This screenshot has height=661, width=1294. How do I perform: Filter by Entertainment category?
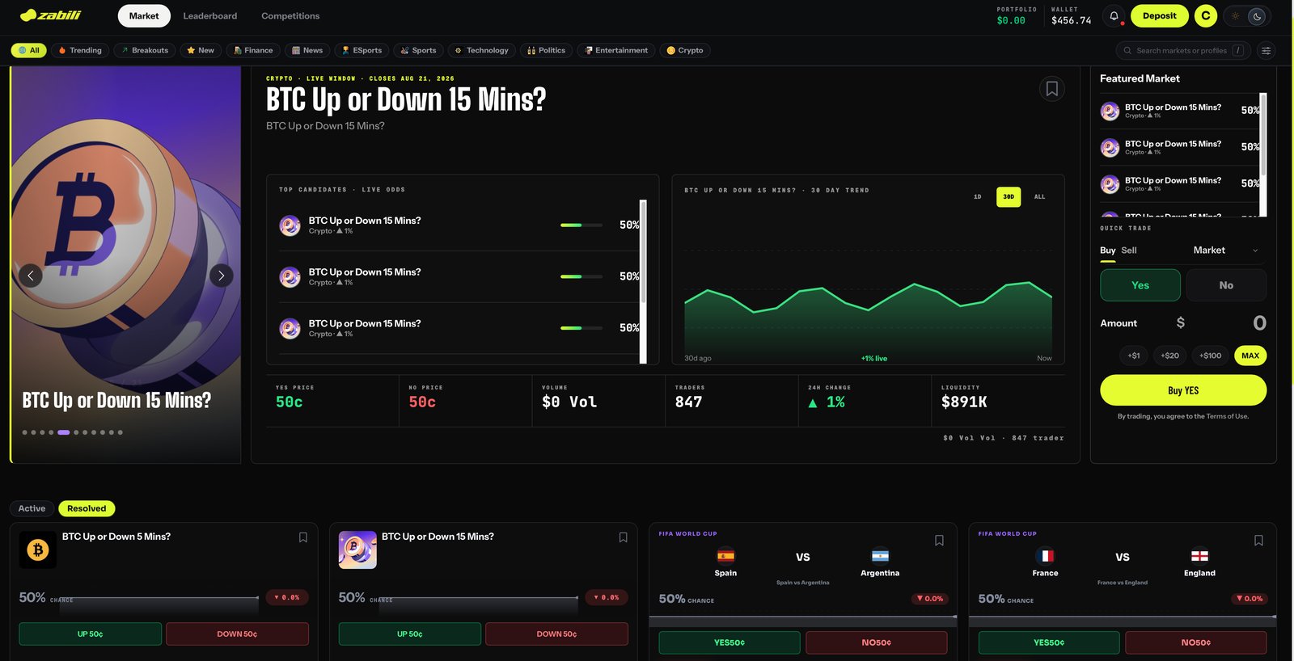pyautogui.click(x=616, y=50)
